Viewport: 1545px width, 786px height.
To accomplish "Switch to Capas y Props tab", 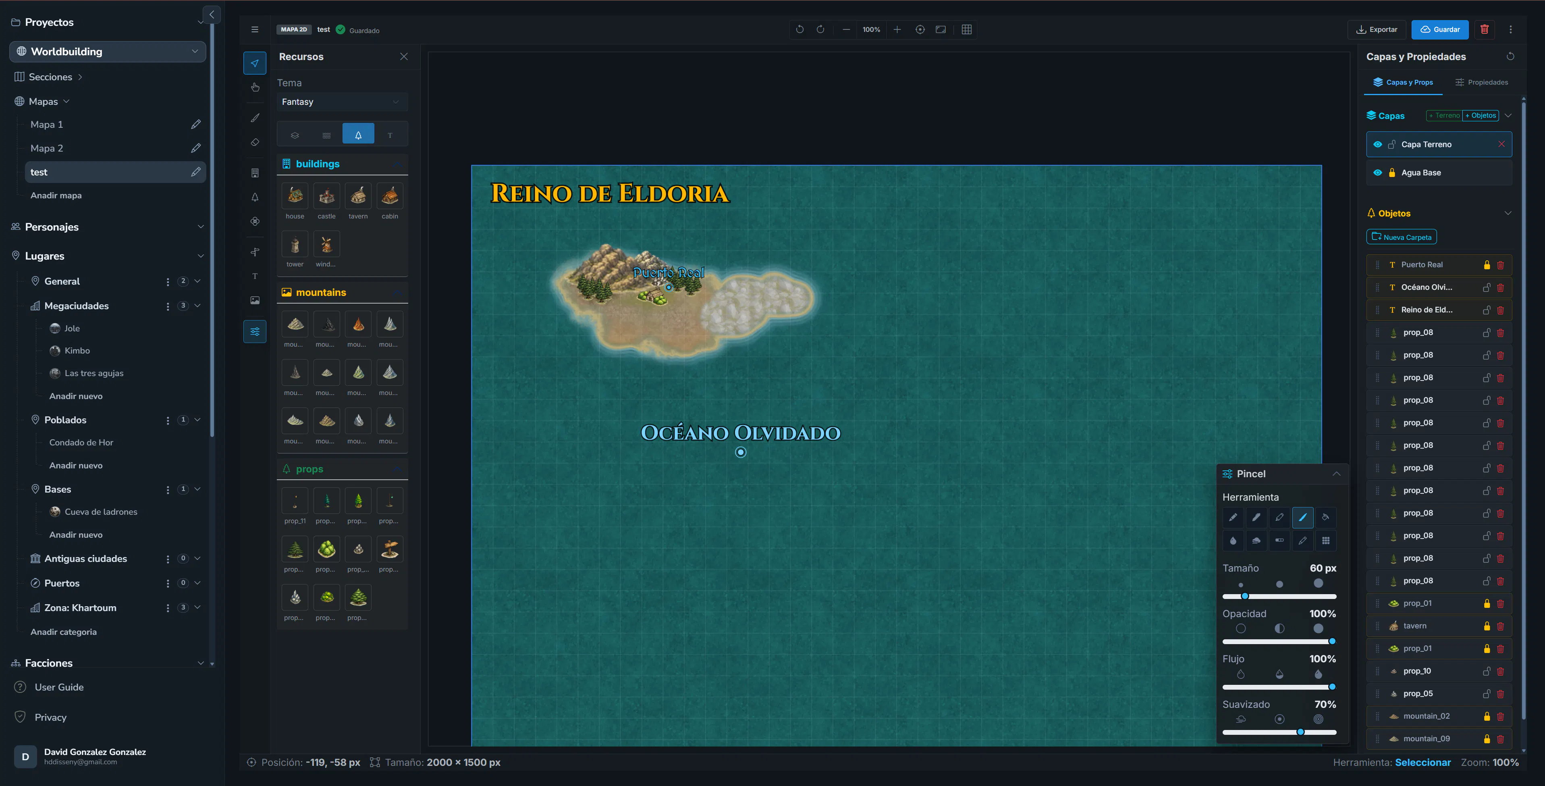I will point(1403,82).
